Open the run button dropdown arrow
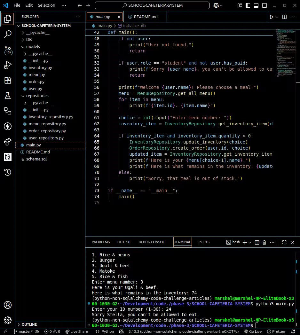This screenshot has height=335, width=300. (x=277, y=17)
